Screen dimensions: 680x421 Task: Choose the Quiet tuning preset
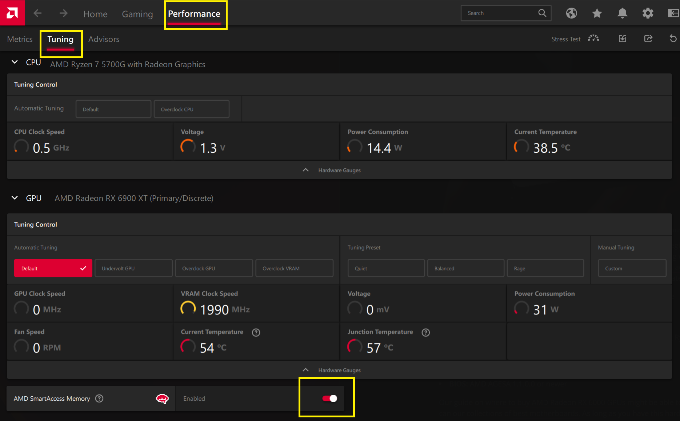[x=386, y=268]
